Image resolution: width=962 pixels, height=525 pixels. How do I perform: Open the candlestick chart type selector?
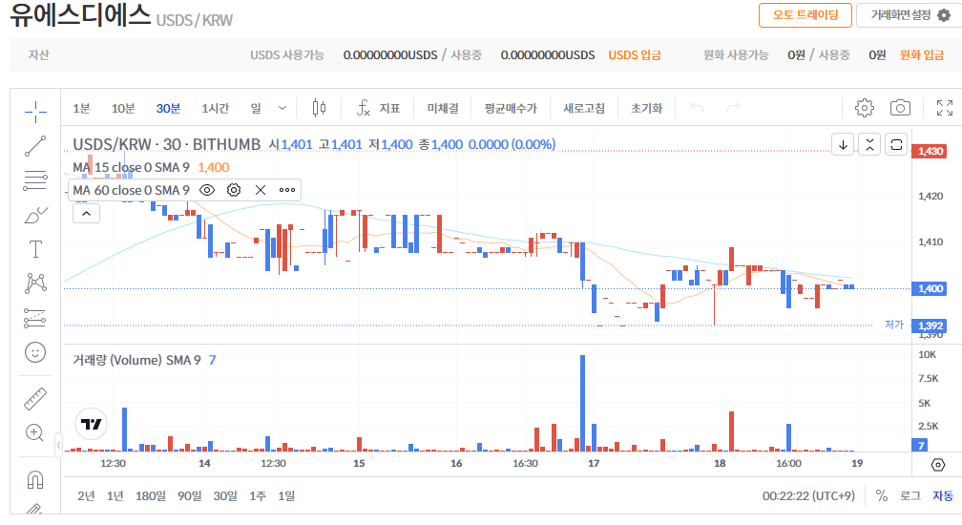(319, 108)
